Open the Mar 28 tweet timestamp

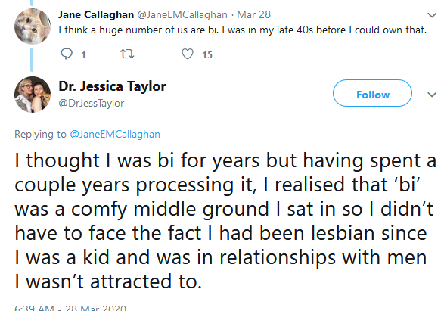pyautogui.click(x=253, y=14)
